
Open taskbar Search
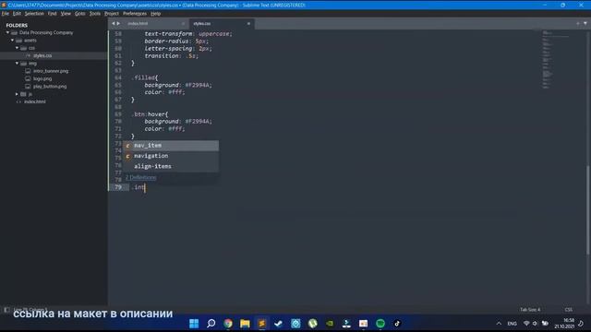click(x=211, y=324)
